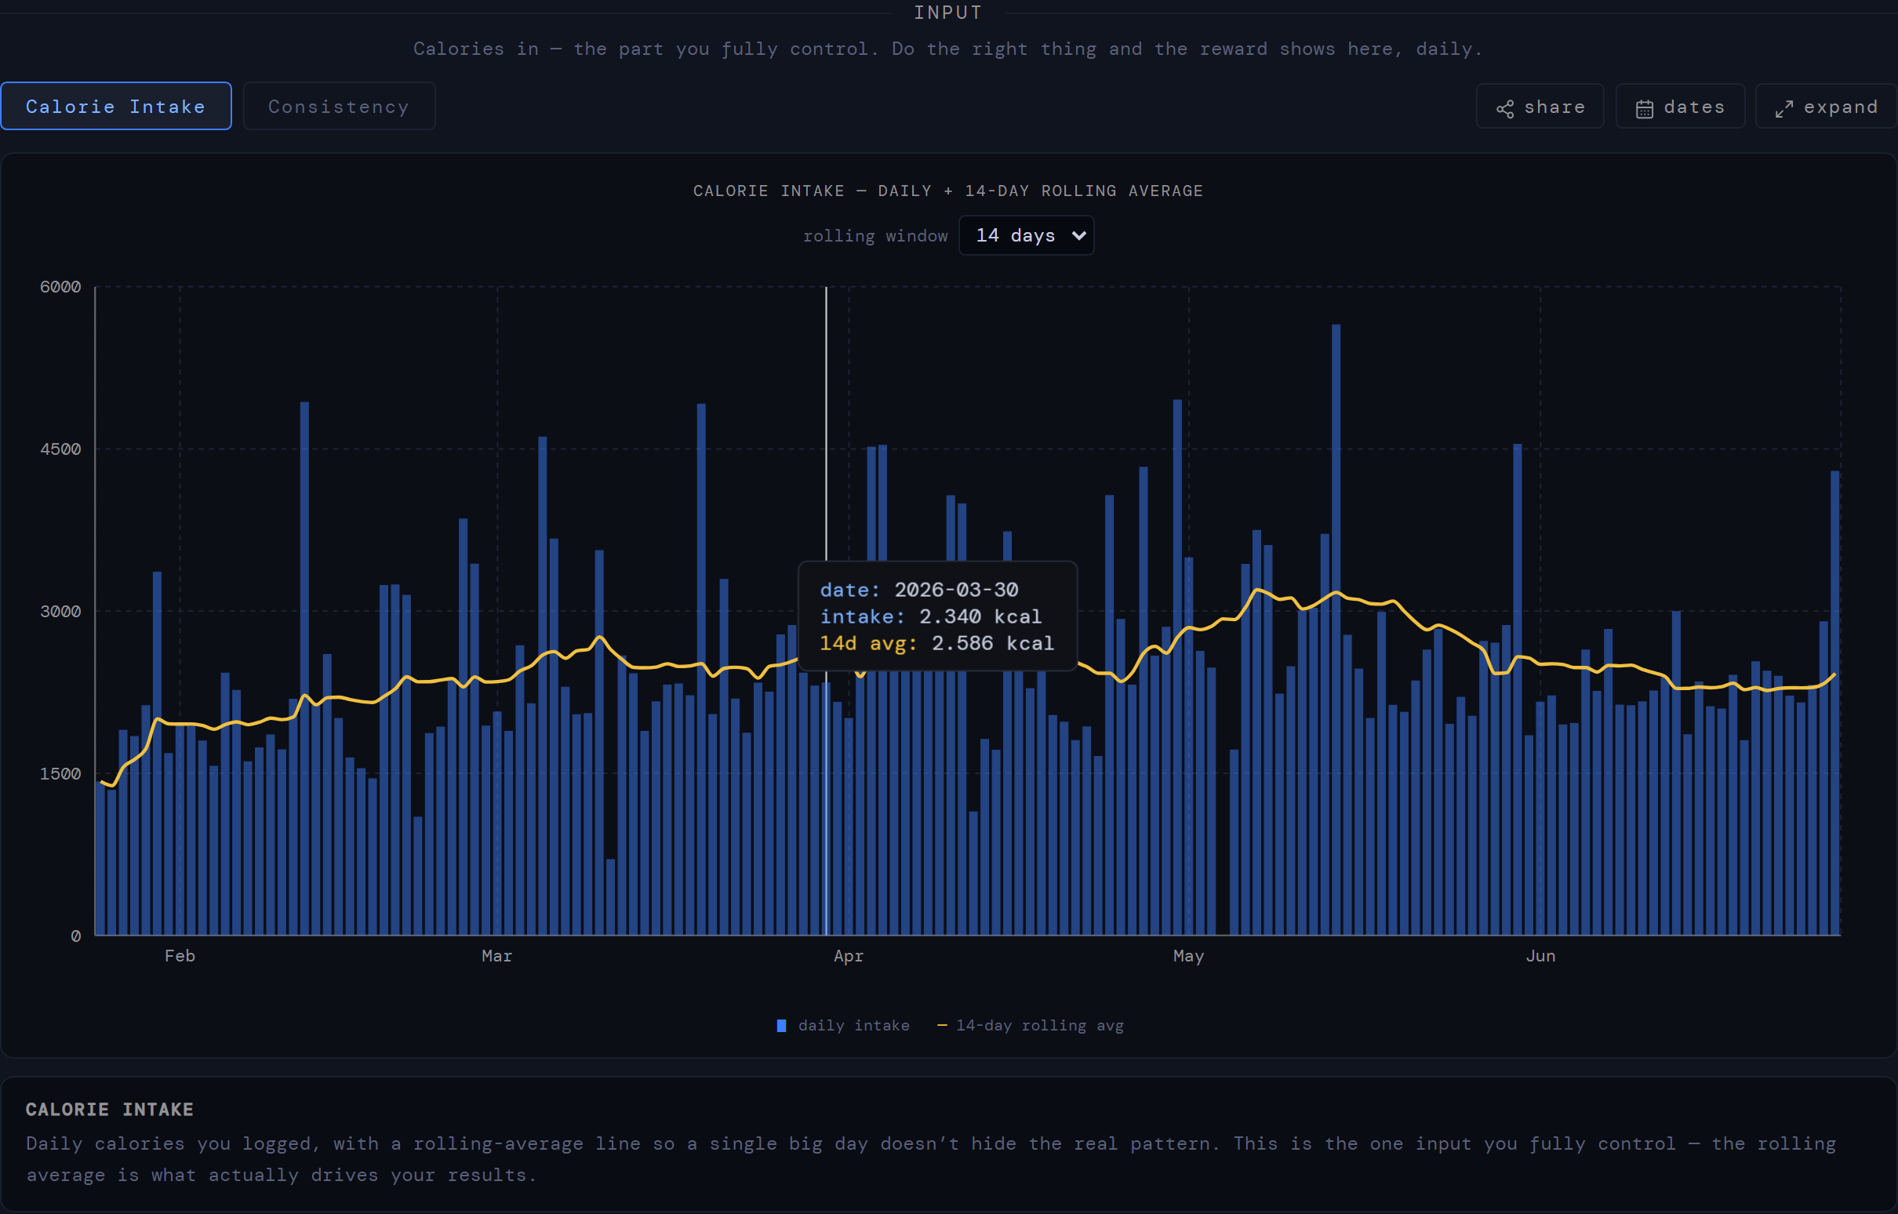This screenshot has width=1898, height=1214.
Task: Click the last bar at chart's right end
Action: (1835, 703)
